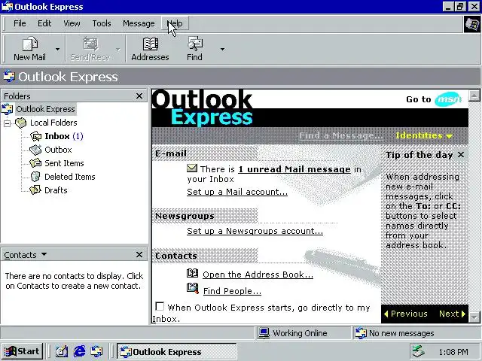The height and width of the screenshot is (361, 482).
Task: Click the Working Online status icon
Action: [264, 333]
